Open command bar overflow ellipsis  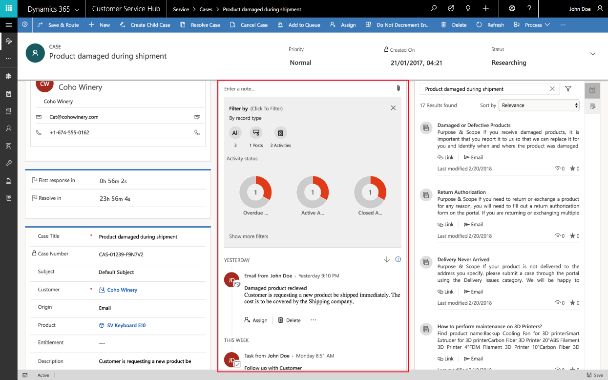tap(563, 25)
